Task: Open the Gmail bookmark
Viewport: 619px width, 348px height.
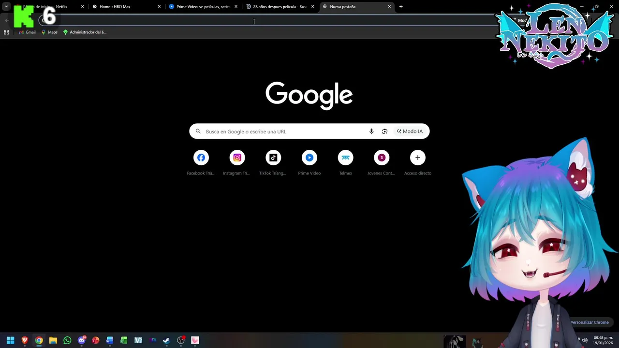Action: (27, 32)
